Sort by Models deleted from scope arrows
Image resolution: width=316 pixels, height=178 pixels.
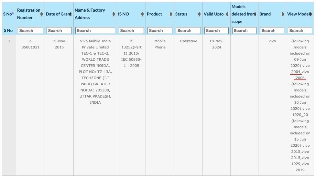click(x=255, y=14)
